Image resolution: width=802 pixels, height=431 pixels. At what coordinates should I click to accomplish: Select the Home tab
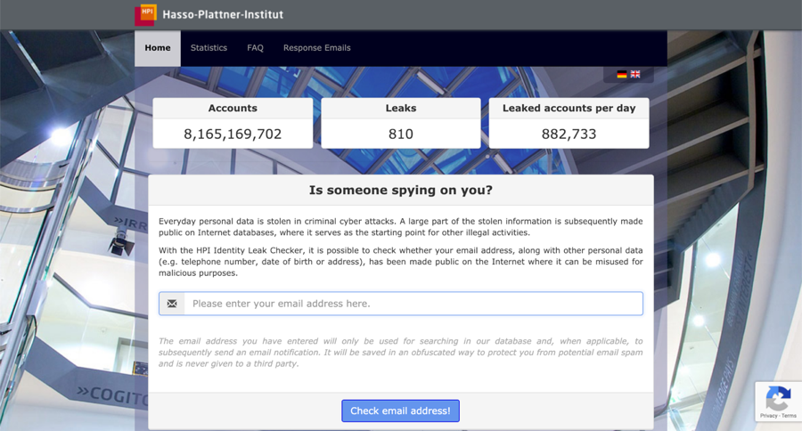pos(158,48)
